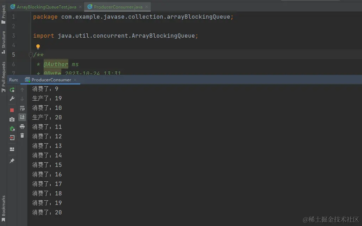This screenshot has width=362, height=226.
Task: Click the ProducerConsumer.java class file icon
Action: [90, 7]
